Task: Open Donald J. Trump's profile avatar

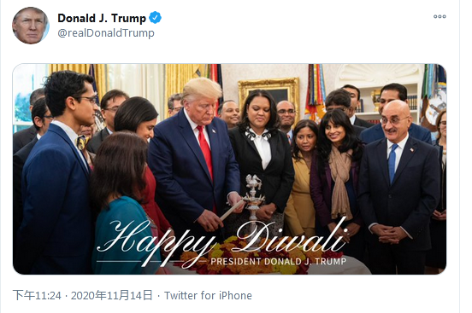Action: 31,26
